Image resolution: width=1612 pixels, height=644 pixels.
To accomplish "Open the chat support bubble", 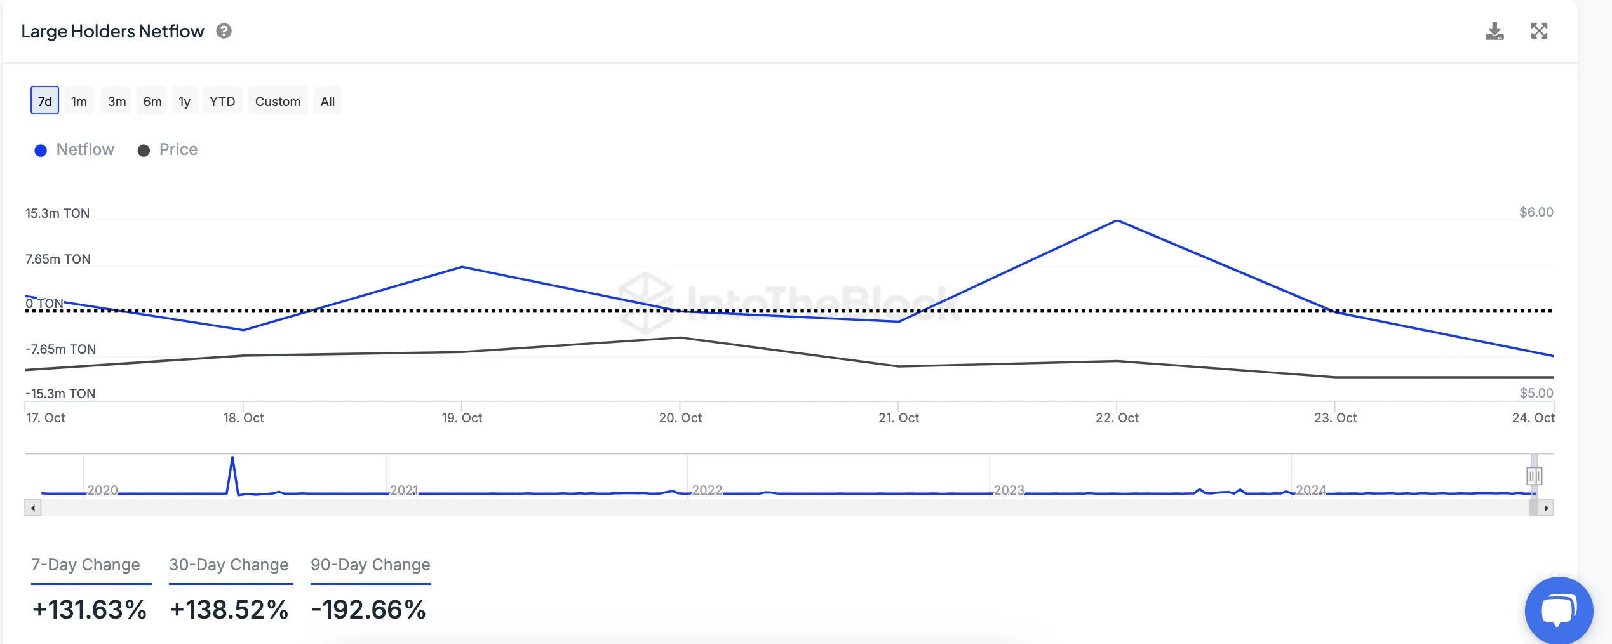I will coord(1559,610).
